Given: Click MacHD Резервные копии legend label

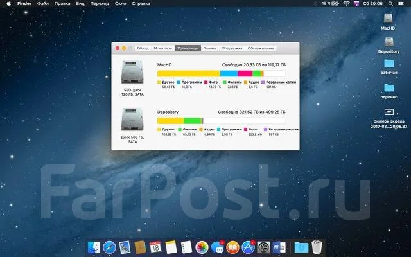Looking at the screenshot, I should (281, 82).
